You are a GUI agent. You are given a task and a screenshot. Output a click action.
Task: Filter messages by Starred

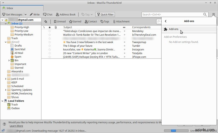(x=75, y=21)
